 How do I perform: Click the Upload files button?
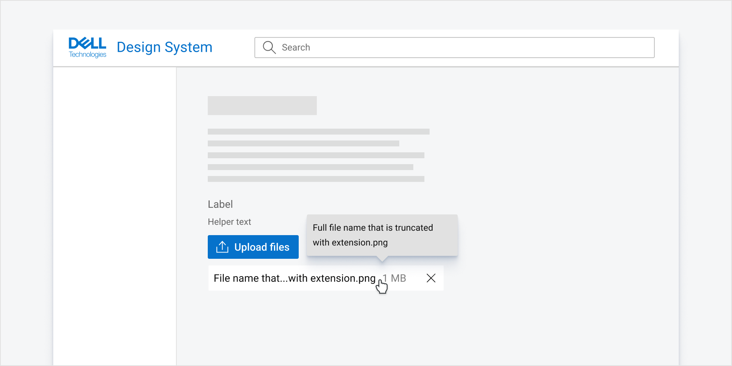[253, 247]
